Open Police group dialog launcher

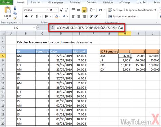pyautogui.click(x=68, y=23)
